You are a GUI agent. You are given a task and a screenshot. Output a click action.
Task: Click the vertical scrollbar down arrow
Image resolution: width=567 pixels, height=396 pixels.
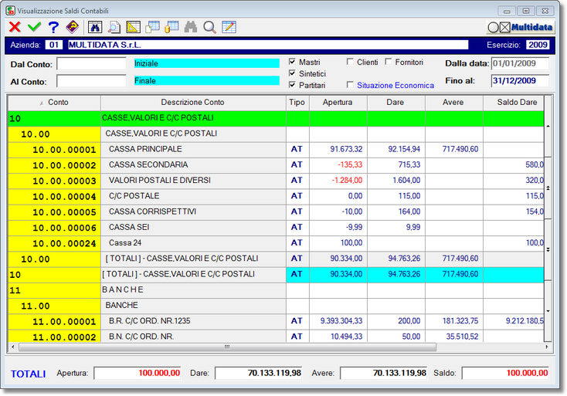[x=548, y=311]
